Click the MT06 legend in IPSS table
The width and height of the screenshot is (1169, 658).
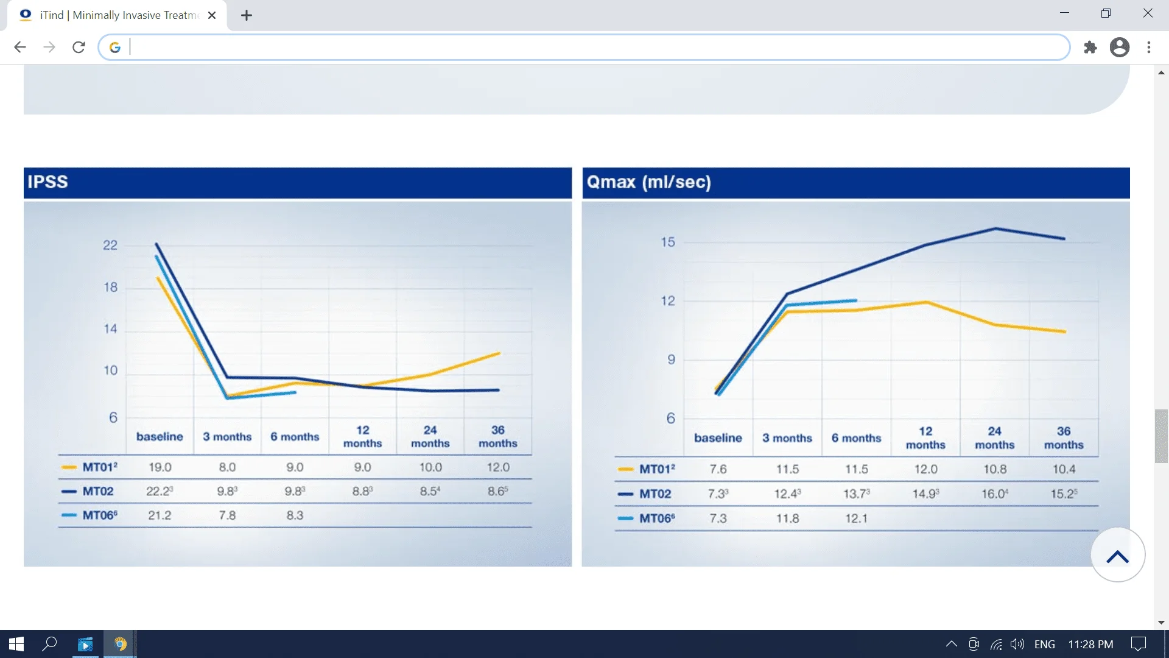(90, 515)
